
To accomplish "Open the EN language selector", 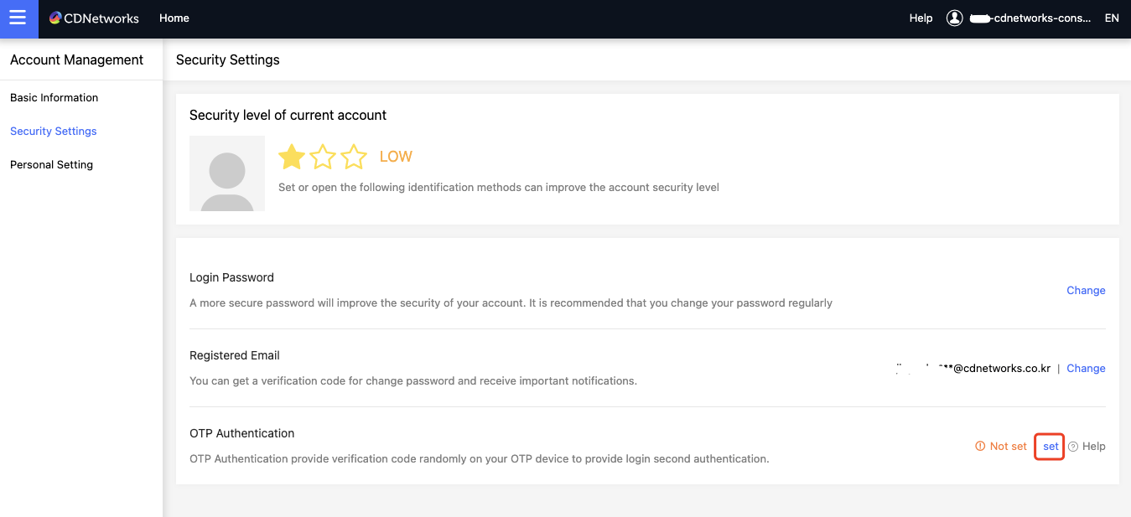I will point(1112,18).
